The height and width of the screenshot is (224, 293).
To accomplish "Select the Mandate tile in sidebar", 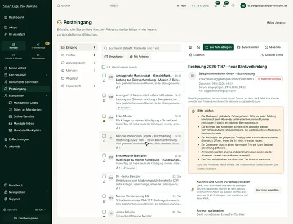I will (14, 46).
